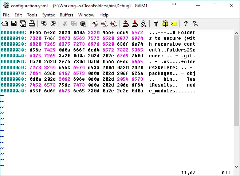Click offset 000000a0: in hex dump
The image size is (240, 176).
tap(13, 91)
